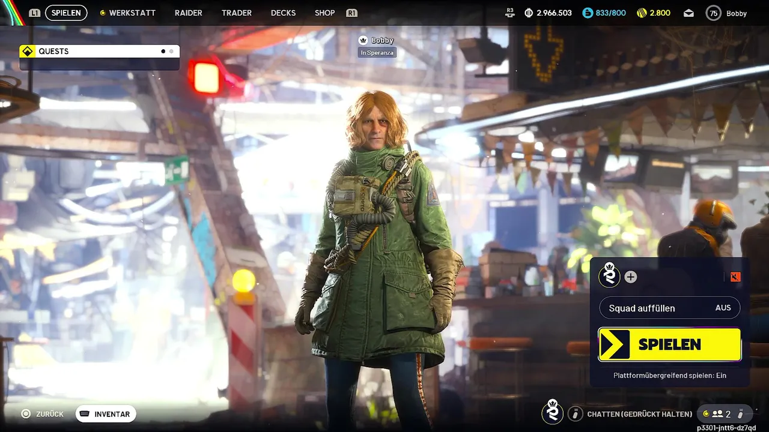This screenshot has height=432, width=769.
Task: Open Bobby's profile name in top bar
Action: point(737,13)
